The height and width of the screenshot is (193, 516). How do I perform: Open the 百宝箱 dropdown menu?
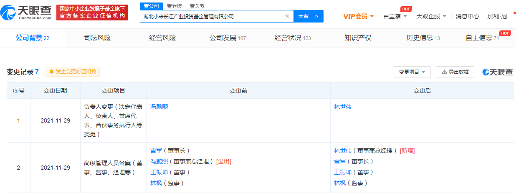[395, 16]
